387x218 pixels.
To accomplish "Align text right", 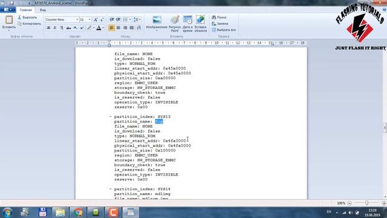I will pyautogui.click(x=125, y=28).
